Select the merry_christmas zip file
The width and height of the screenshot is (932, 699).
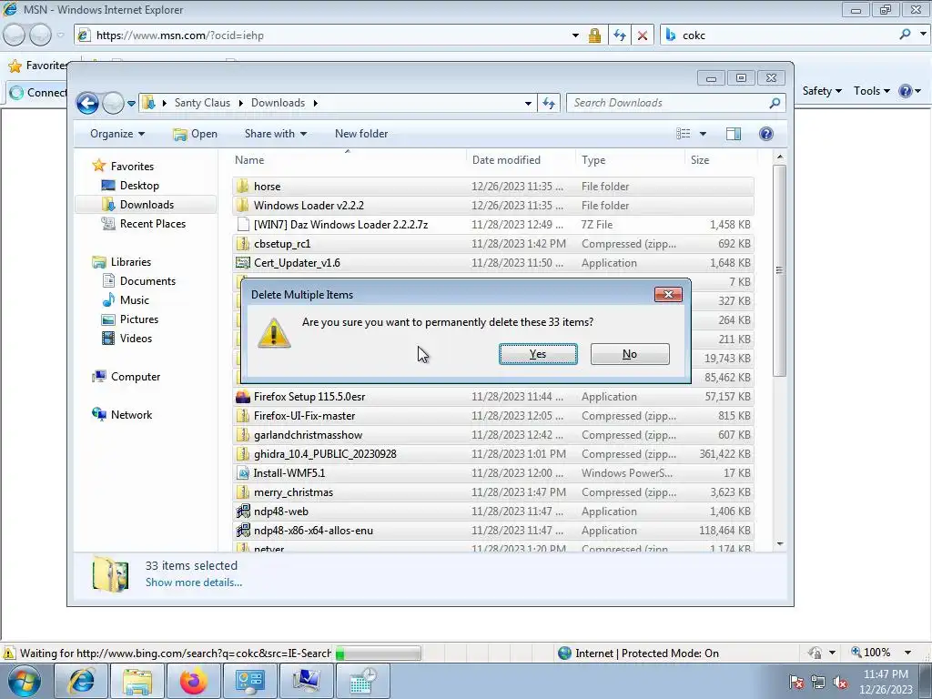[493, 492]
